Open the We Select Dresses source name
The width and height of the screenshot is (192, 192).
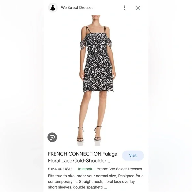point(77,8)
